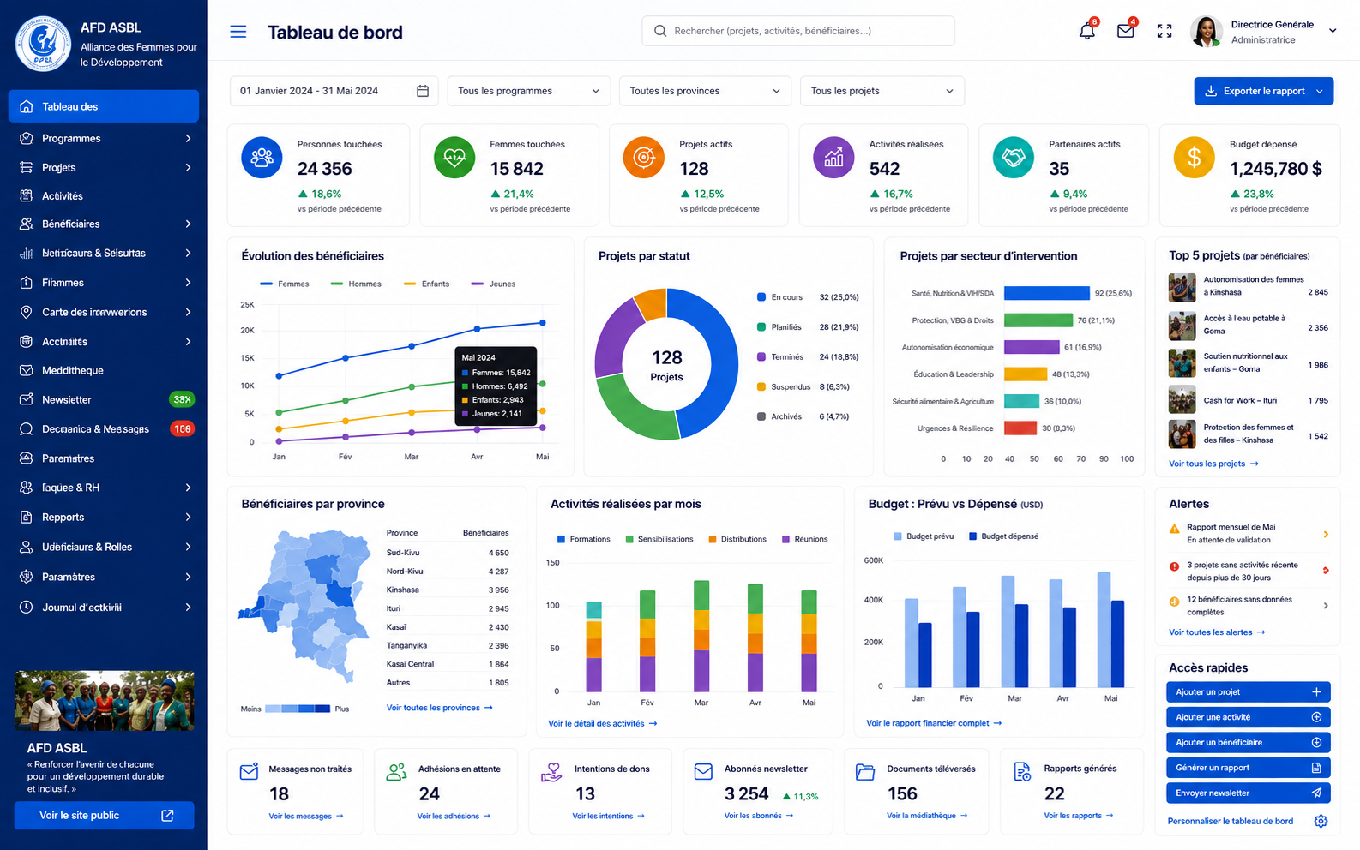Click the warning triangle icon for Rapport mensuel alert
Screen dimensions: 1360x850
1175,529
